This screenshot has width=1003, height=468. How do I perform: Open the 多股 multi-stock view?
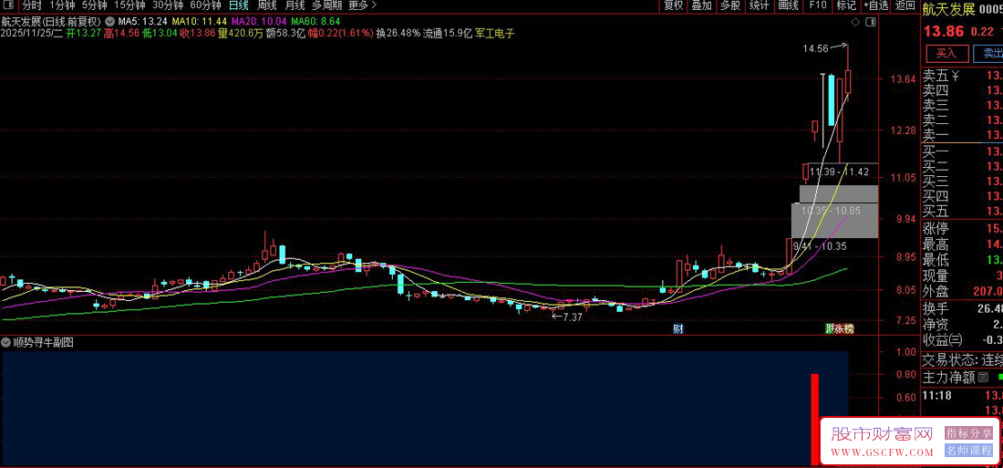(x=729, y=5)
